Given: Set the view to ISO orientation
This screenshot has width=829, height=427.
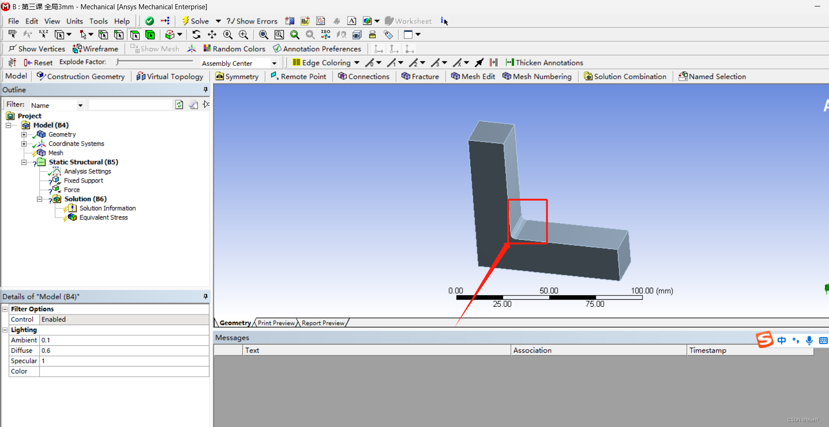Looking at the screenshot, I should [326, 35].
